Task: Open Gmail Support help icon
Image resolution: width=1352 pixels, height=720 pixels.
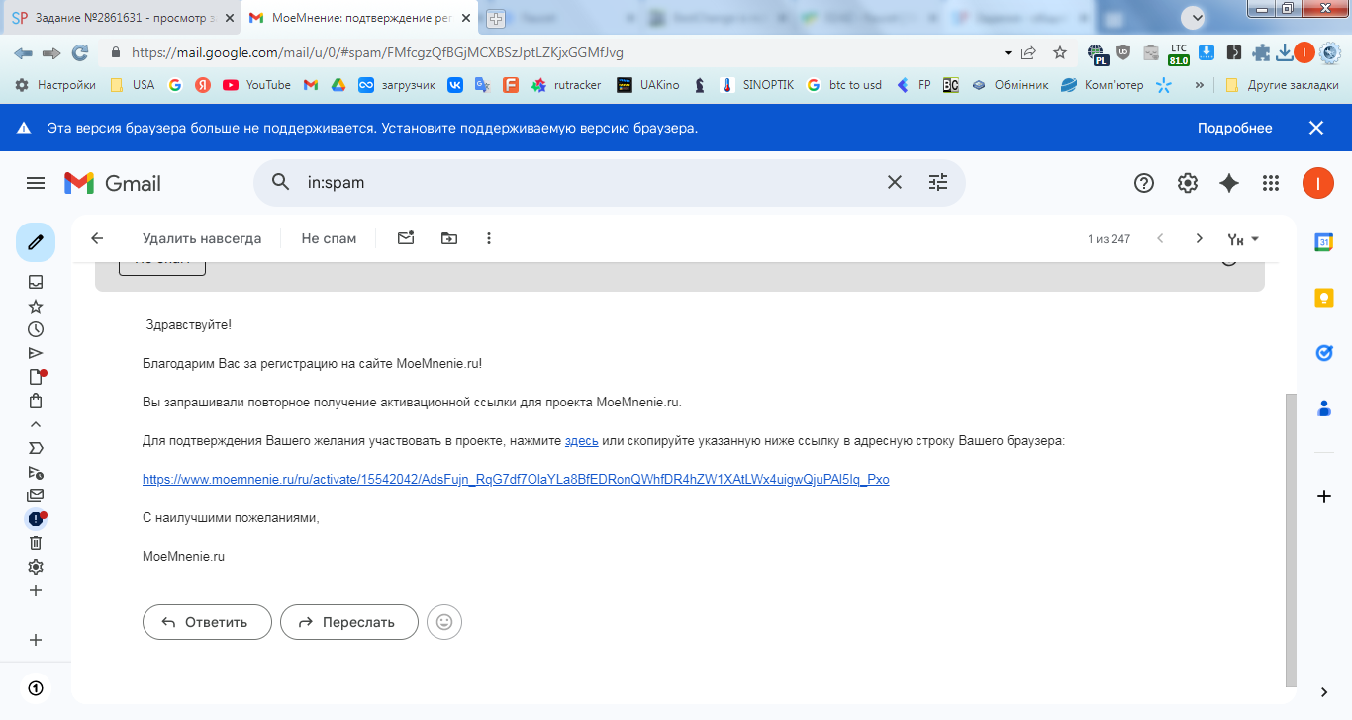Action: [1144, 183]
